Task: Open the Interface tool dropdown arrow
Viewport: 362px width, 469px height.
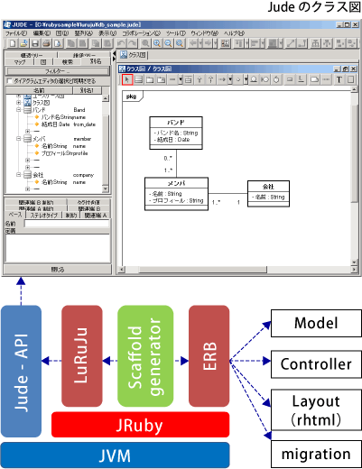Action: 246,79
